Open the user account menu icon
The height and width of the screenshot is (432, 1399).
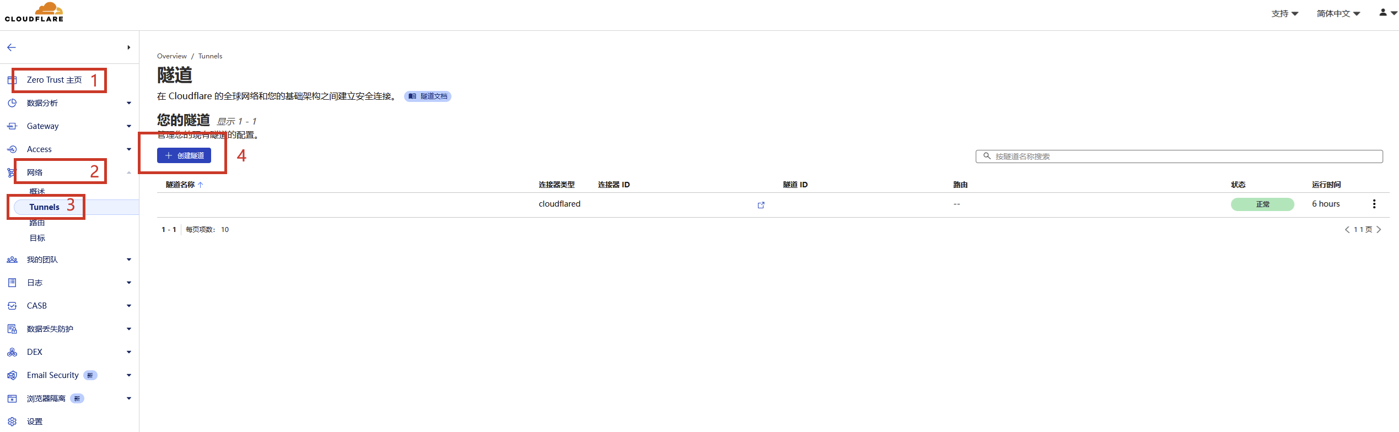(x=1387, y=13)
